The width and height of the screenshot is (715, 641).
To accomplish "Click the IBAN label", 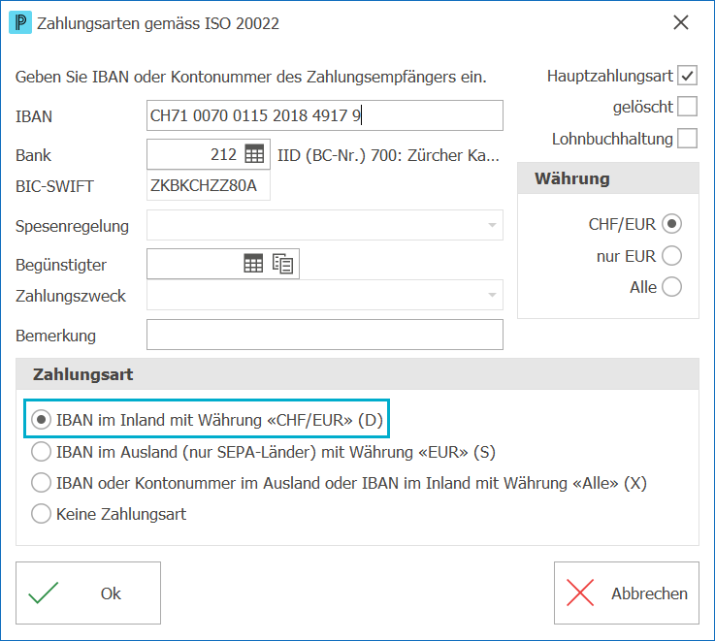I will pyautogui.click(x=34, y=116).
